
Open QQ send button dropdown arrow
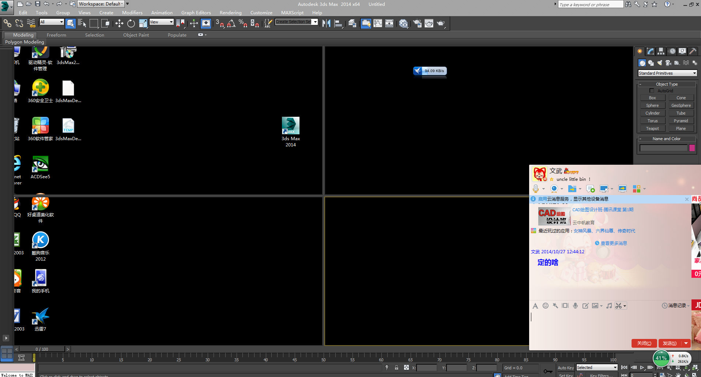point(686,343)
